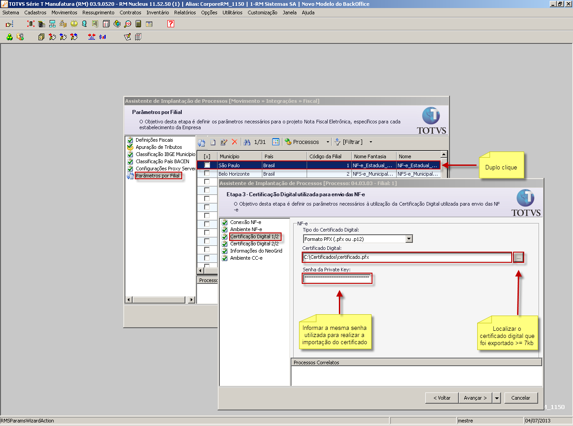Click the head profile toolbar icon
Image resolution: width=573 pixels, height=426 pixels.
click(84, 24)
